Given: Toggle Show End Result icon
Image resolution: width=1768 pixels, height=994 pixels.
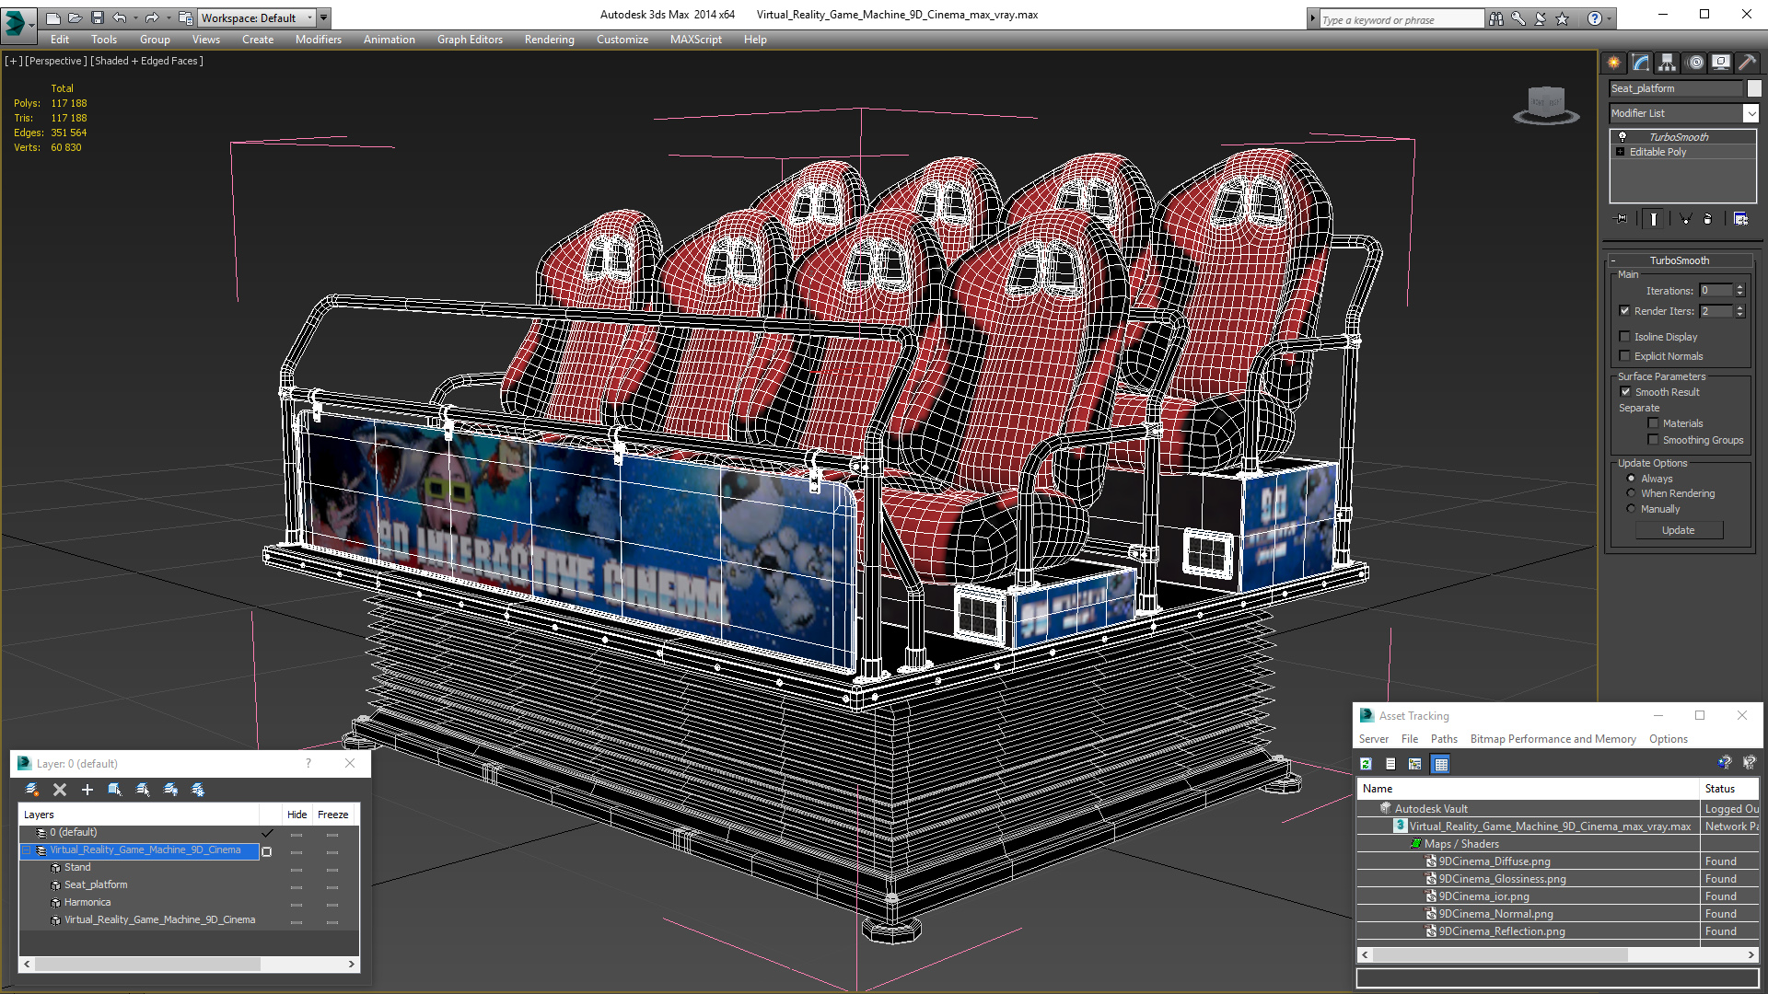Looking at the screenshot, I should pos(1654,219).
